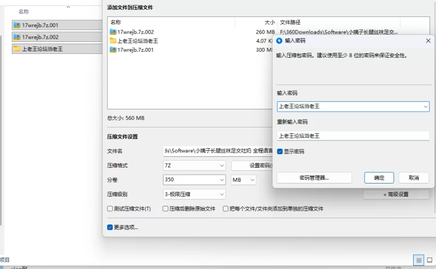Screen dimensions: 436x269
Task: Click the blue app icon in password dialog title
Action: (x=279, y=41)
